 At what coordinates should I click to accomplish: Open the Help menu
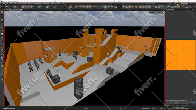58,4
